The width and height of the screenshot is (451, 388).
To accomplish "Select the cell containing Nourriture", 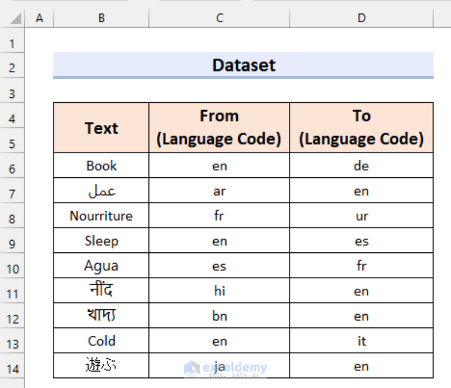I will coord(101,215).
